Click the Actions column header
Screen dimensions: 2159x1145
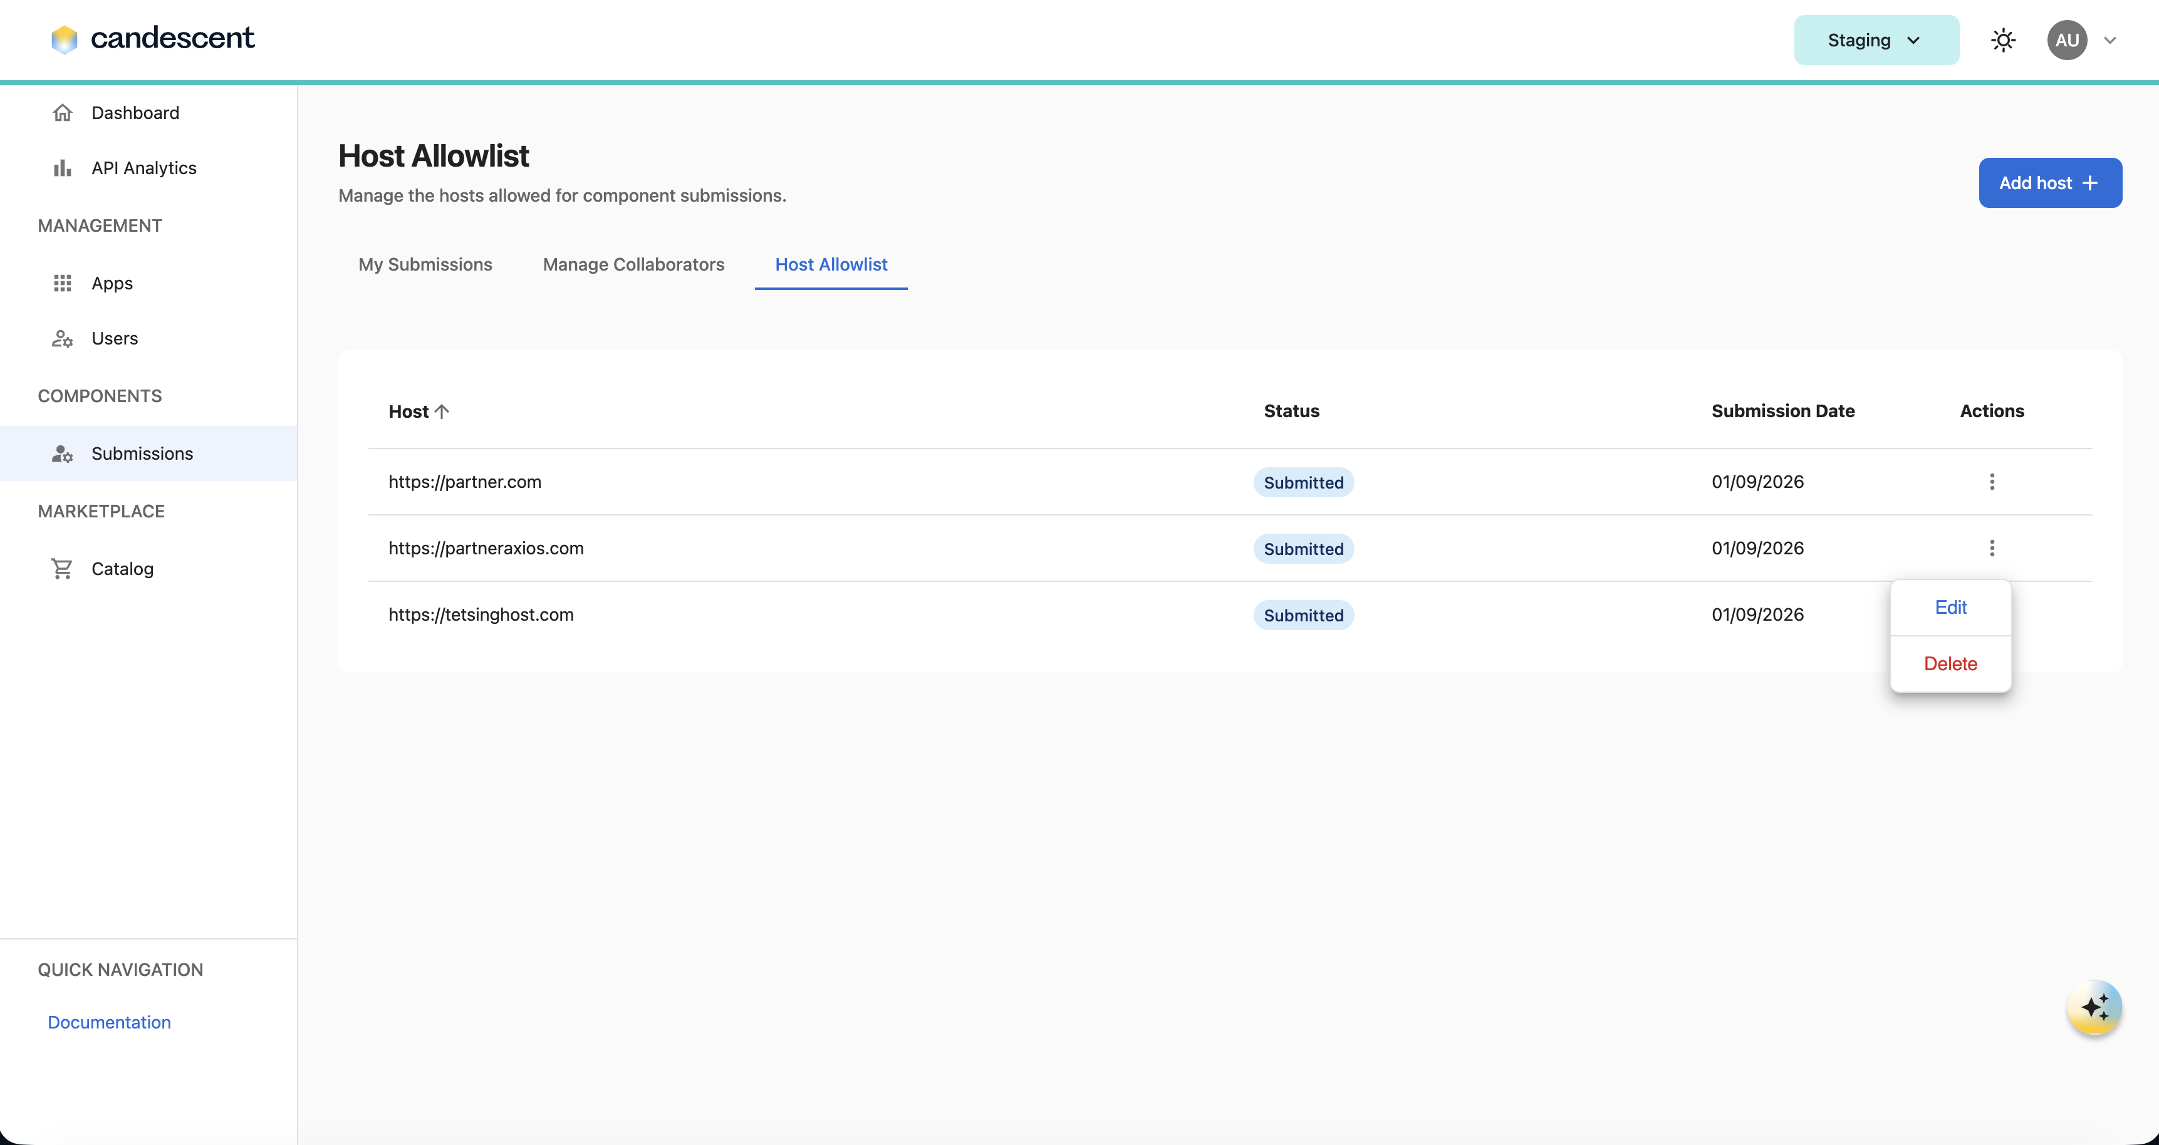pyautogui.click(x=1991, y=411)
